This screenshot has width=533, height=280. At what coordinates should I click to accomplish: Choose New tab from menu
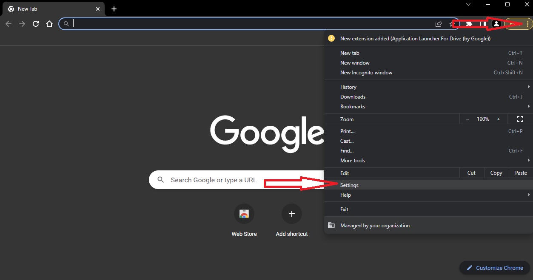[x=428, y=53]
